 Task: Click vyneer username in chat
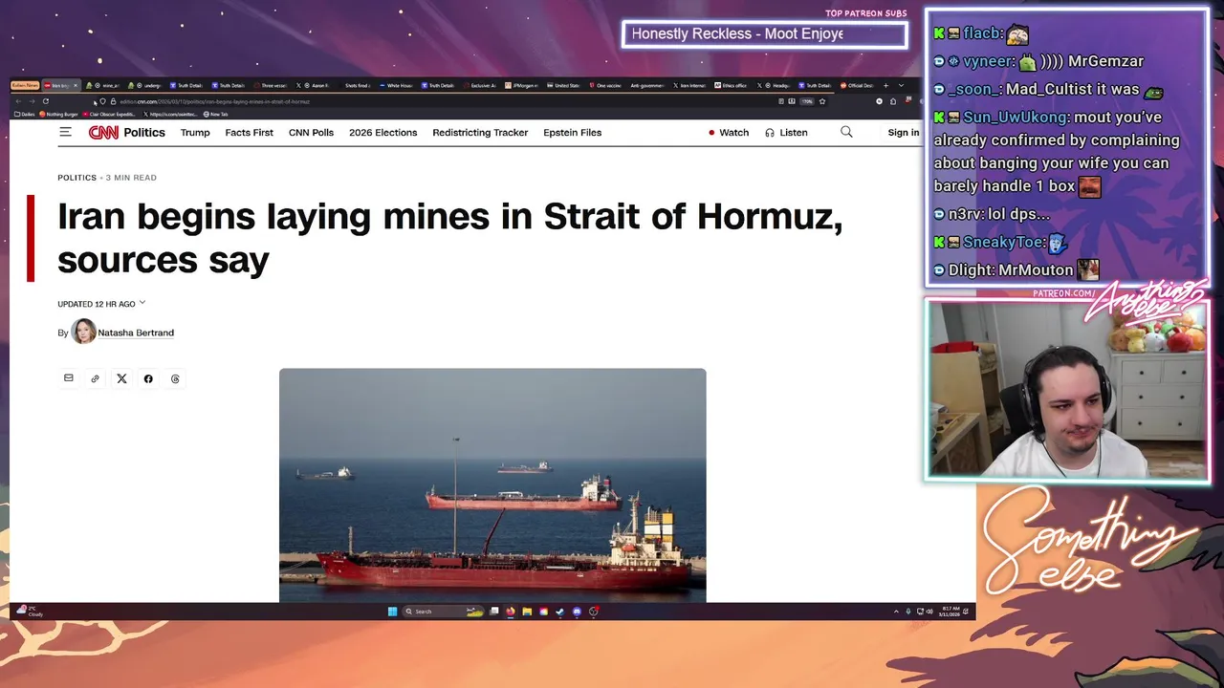pos(988,61)
